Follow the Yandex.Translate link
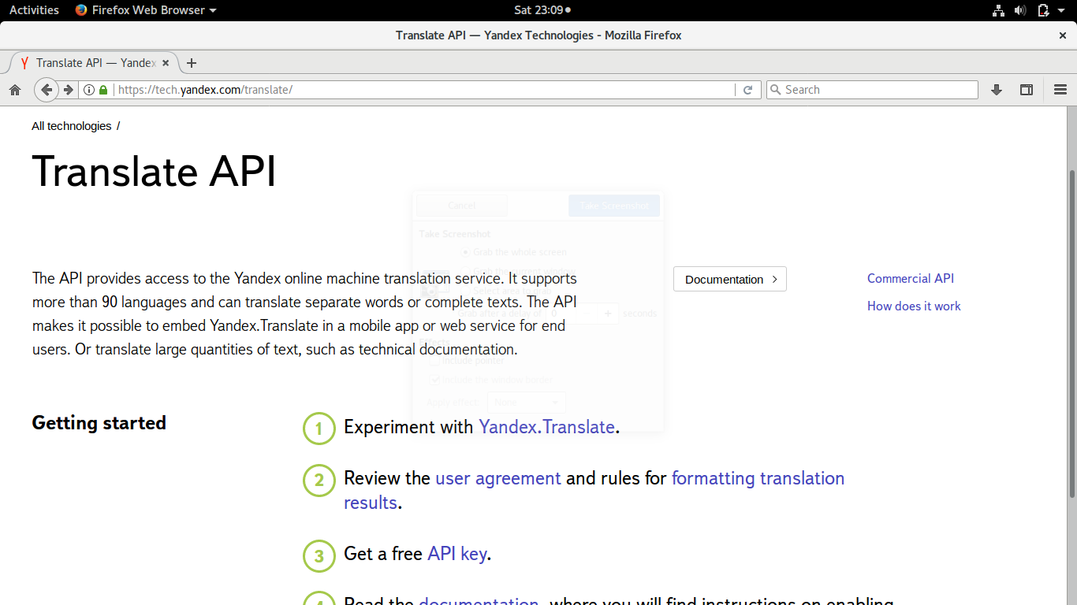 coord(547,427)
